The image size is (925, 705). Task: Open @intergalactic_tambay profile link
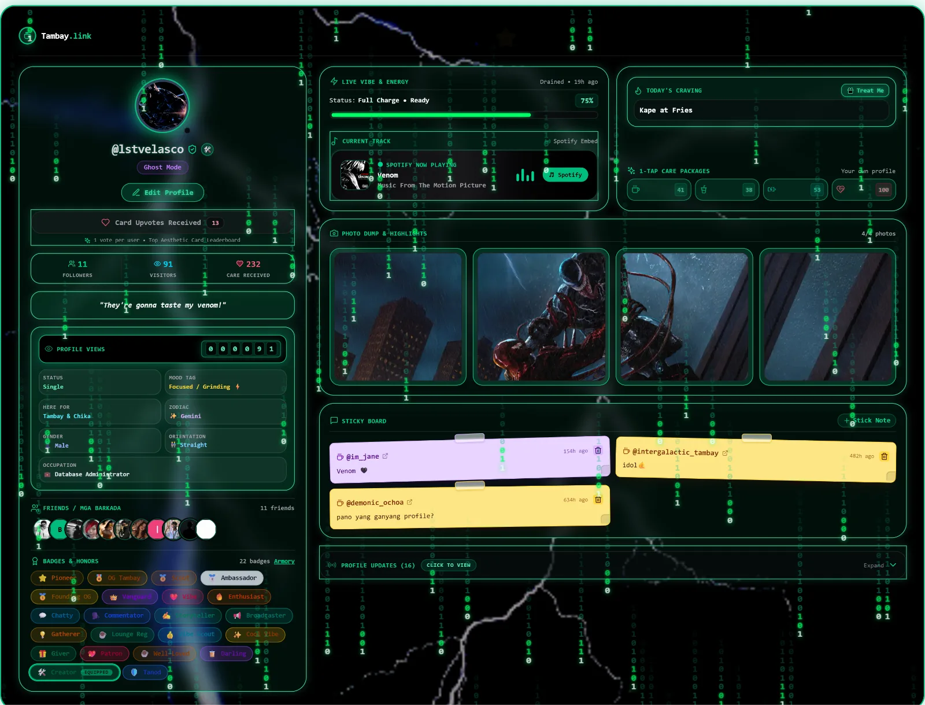[x=679, y=452]
